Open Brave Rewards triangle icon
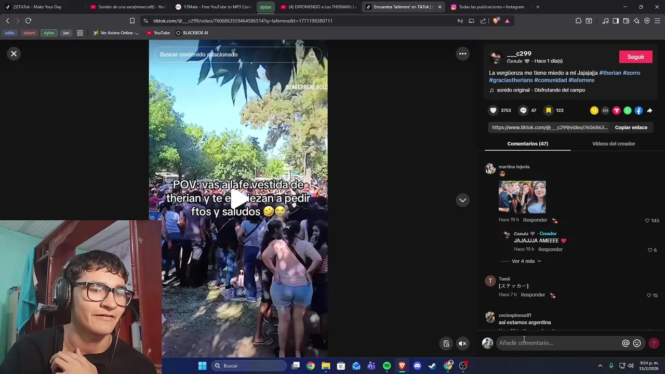This screenshot has width=665, height=374. click(x=507, y=21)
